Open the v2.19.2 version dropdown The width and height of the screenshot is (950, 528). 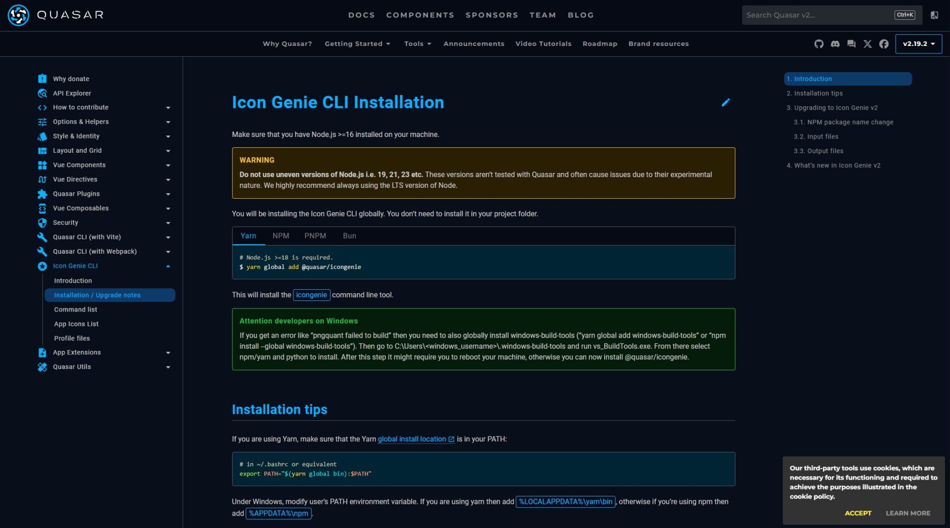coord(918,44)
